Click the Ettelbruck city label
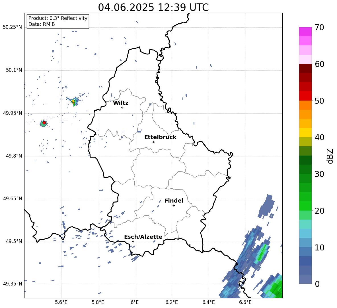Viewport: 337px width, 308px height. pos(160,137)
